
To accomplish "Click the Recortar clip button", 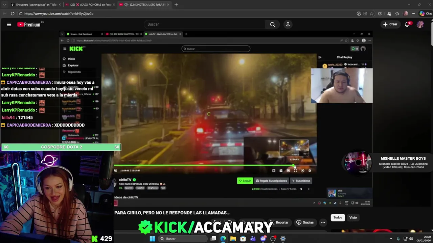I will click(x=280, y=222).
